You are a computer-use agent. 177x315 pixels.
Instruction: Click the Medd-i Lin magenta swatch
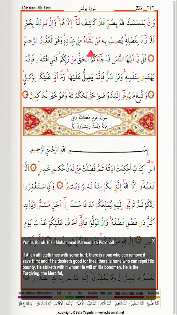click(x=92, y=297)
